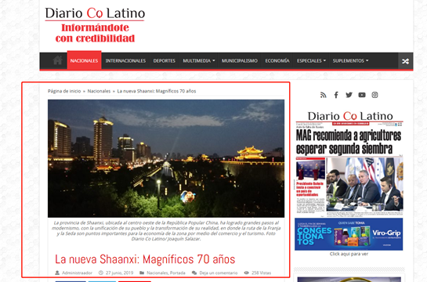Expand the Multimedia dropdown menu
427x282 pixels.
coord(199,60)
